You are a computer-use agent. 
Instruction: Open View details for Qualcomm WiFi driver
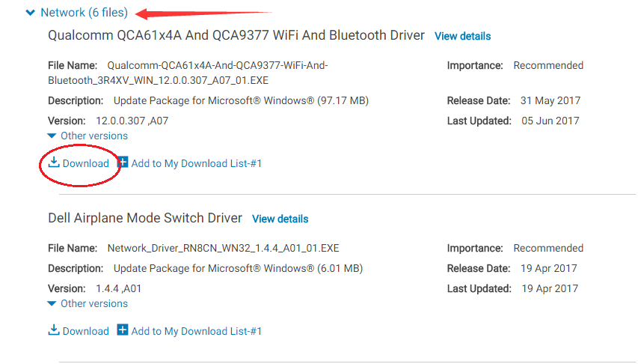click(463, 36)
